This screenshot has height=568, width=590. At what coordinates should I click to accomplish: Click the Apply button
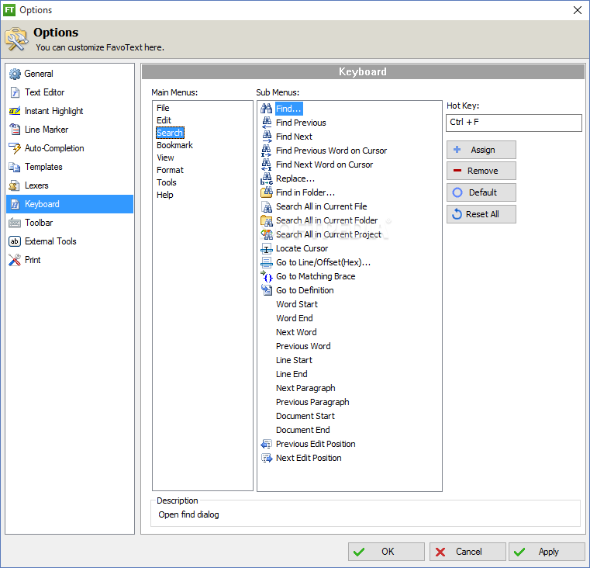pos(547,552)
